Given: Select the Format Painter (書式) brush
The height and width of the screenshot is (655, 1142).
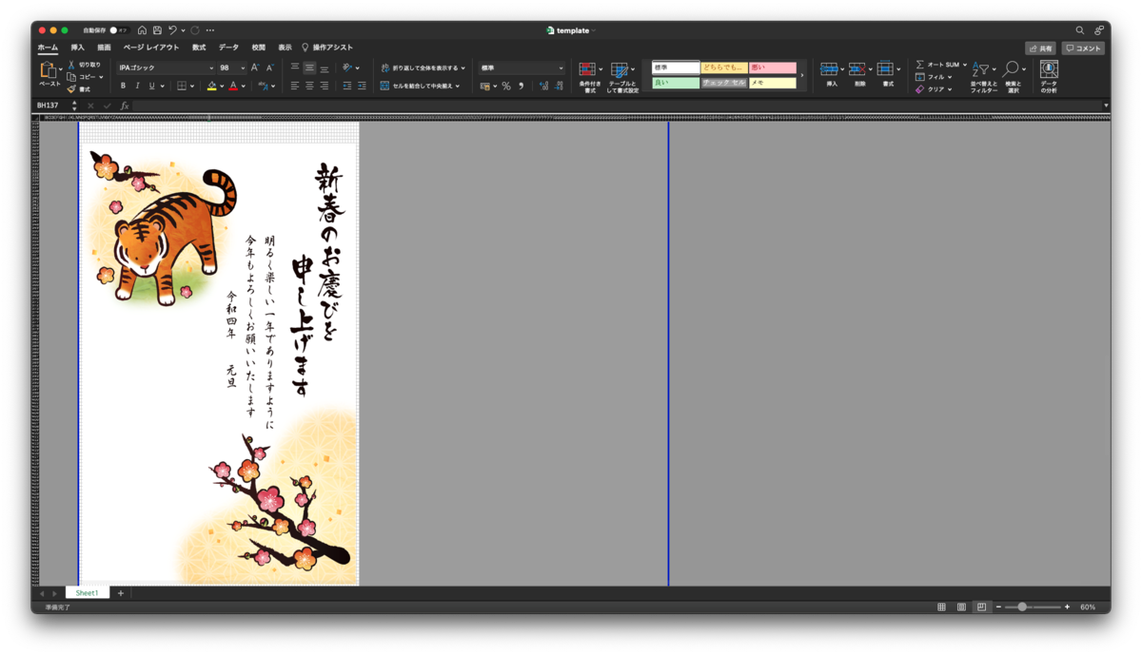Looking at the screenshot, I should (72, 88).
